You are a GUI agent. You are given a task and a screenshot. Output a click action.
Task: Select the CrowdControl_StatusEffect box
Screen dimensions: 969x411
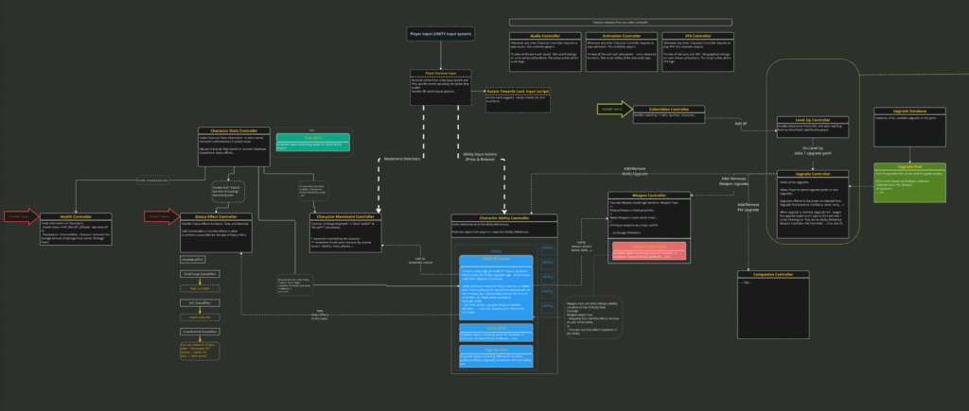[201, 332]
